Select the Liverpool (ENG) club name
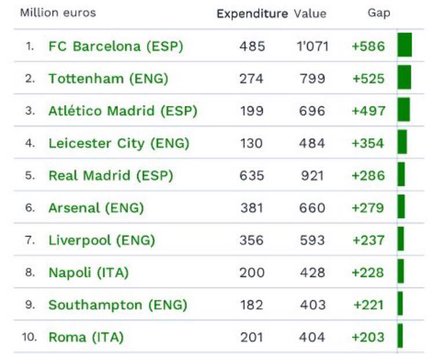This screenshot has width=434, height=354. point(102,239)
